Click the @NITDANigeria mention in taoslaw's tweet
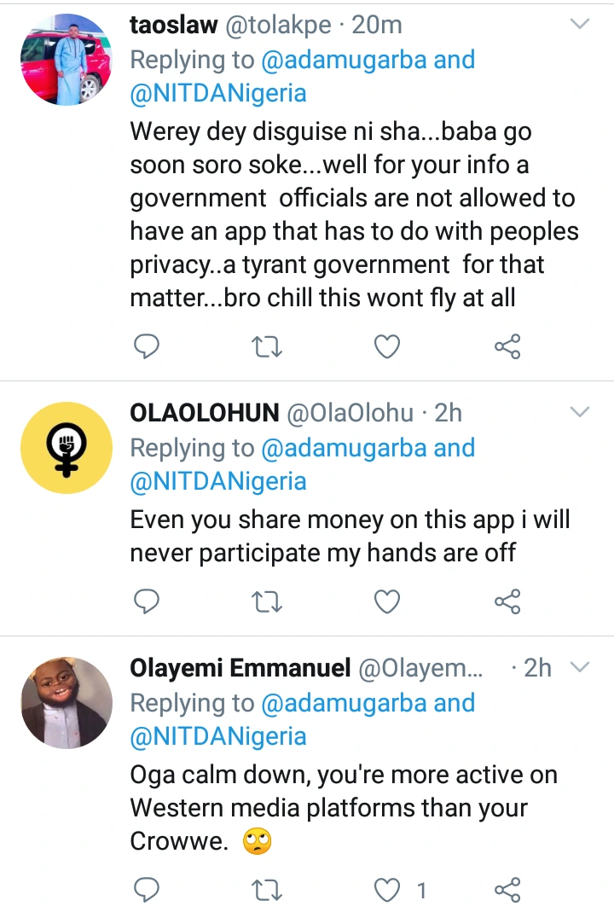This screenshot has width=614, height=912. click(x=217, y=93)
